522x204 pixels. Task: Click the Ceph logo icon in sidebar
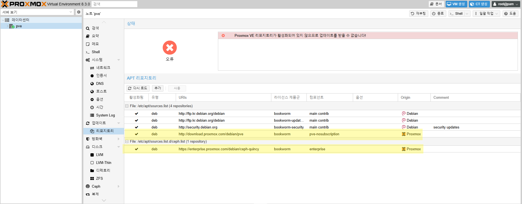(88, 186)
